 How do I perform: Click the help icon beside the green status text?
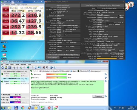coord(105,81)
